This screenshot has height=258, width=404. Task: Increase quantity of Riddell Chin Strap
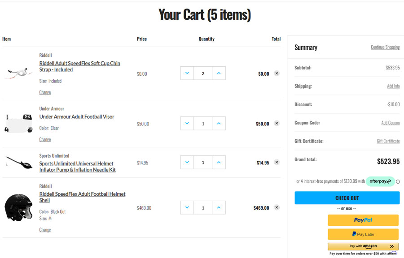click(219, 73)
